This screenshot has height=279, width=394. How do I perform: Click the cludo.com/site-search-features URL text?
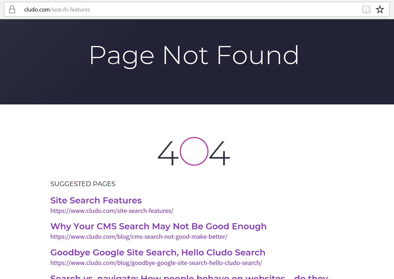pyautogui.click(x=112, y=211)
